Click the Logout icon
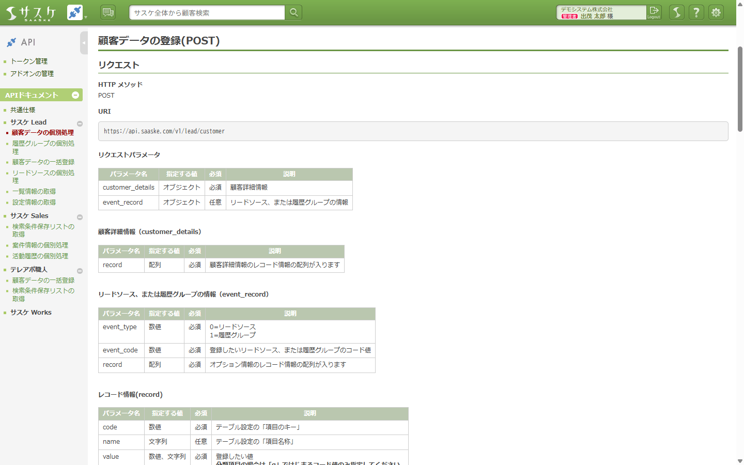This screenshot has width=744, height=465. point(653,12)
